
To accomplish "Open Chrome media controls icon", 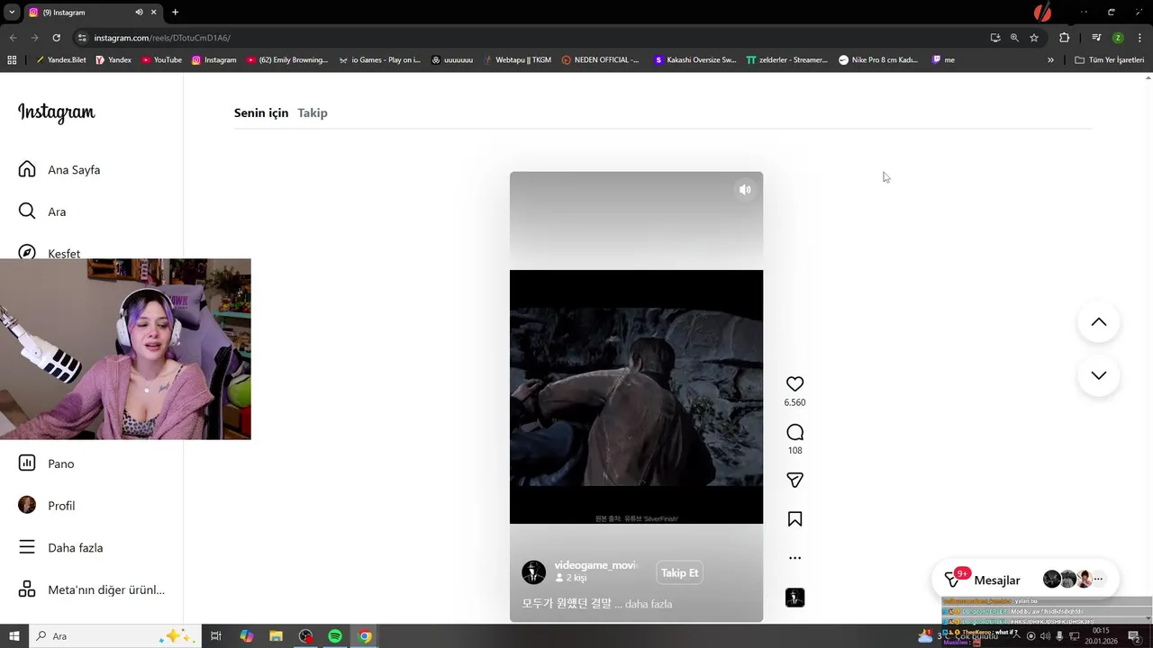I will (x=1096, y=38).
